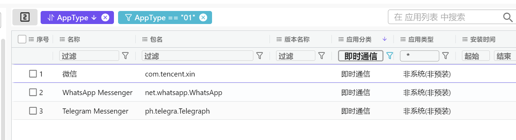516x140 pixels.
Task: Click the AppType sort chip label
Action: point(72,17)
